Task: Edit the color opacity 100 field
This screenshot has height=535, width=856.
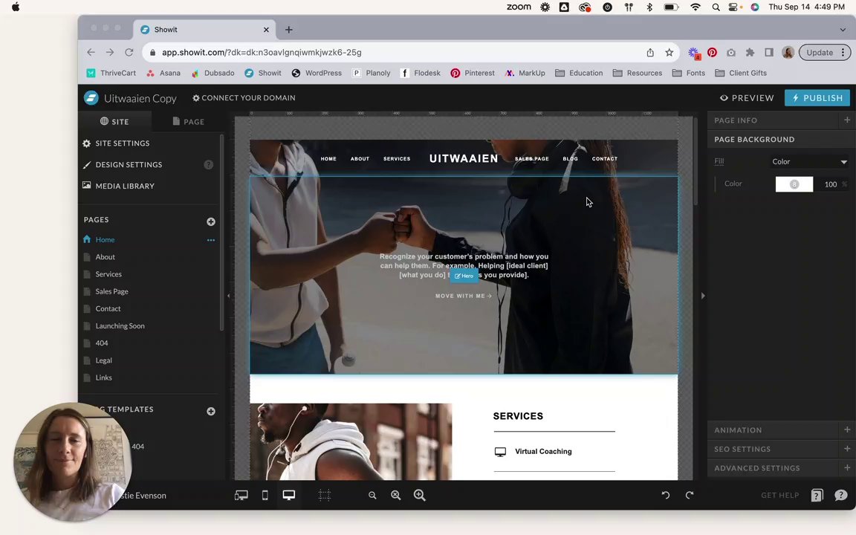Action: pyautogui.click(x=830, y=184)
